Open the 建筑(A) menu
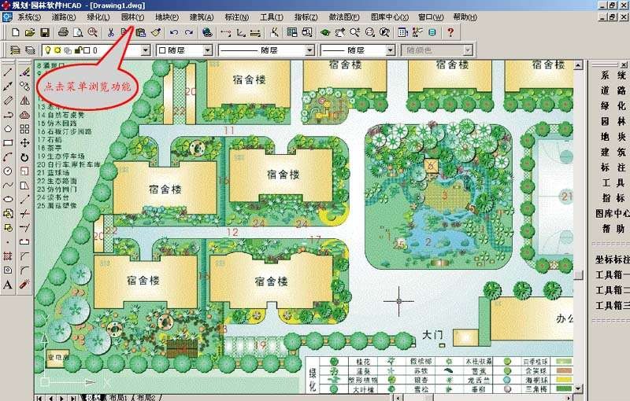The width and height of the screenshot is (630, 401). 202,17
